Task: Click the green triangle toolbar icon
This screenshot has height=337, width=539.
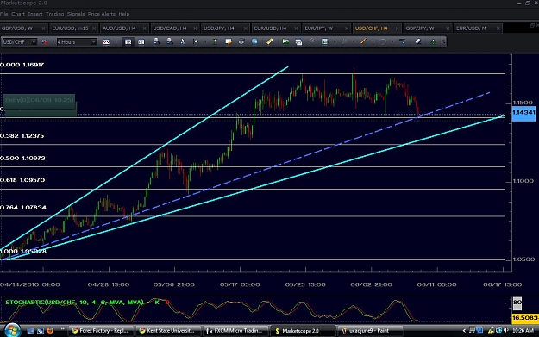Action: click(433, 42)
